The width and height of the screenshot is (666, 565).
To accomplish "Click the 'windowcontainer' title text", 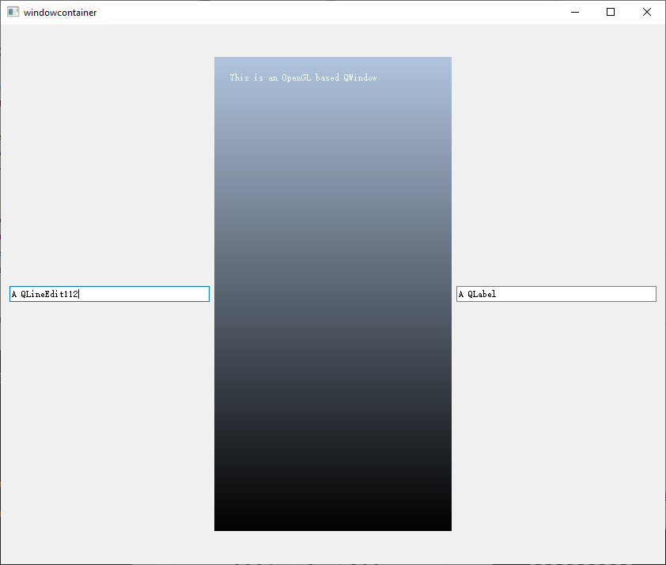I will [60, 13].
